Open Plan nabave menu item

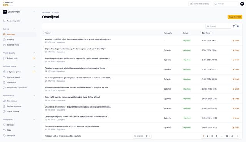pyautogui.click(x=19, y=101)
